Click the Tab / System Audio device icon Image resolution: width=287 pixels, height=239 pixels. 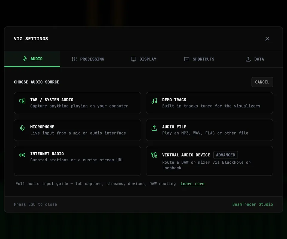pos(22,101)
